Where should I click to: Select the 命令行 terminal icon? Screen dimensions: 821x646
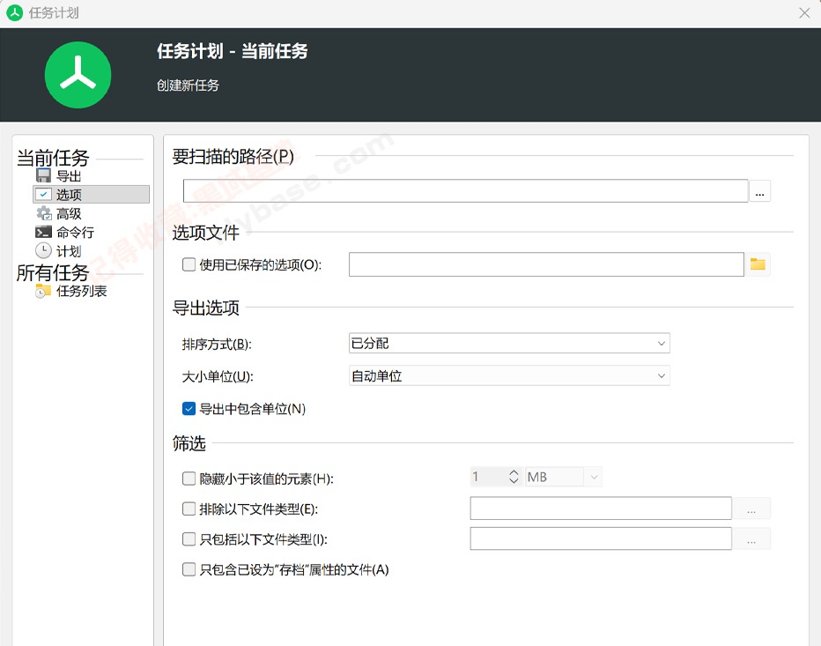click(x=43, y=233)
